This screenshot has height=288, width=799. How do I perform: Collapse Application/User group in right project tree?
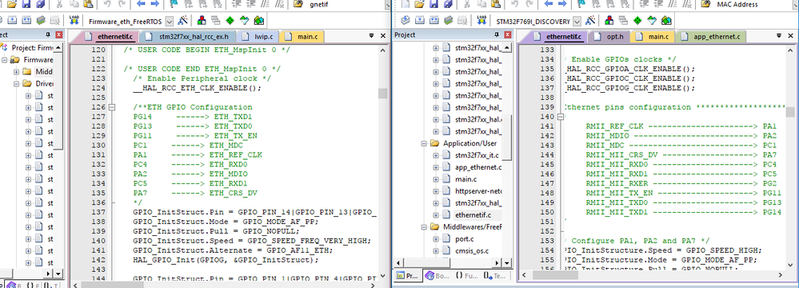click(x=423, y=143)
